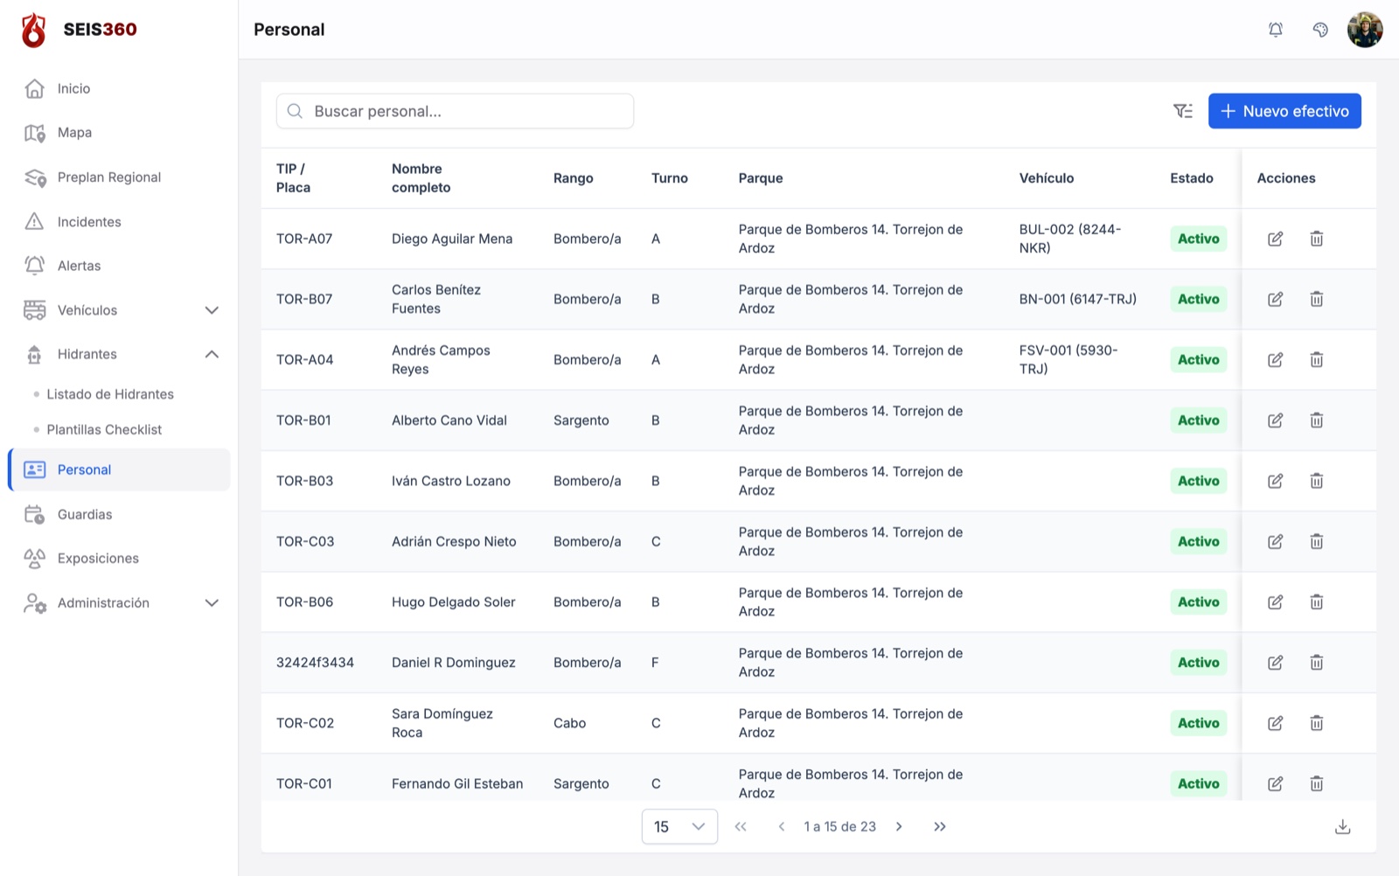Delete Alberto Cano Vidal entry

(1316, 421)
